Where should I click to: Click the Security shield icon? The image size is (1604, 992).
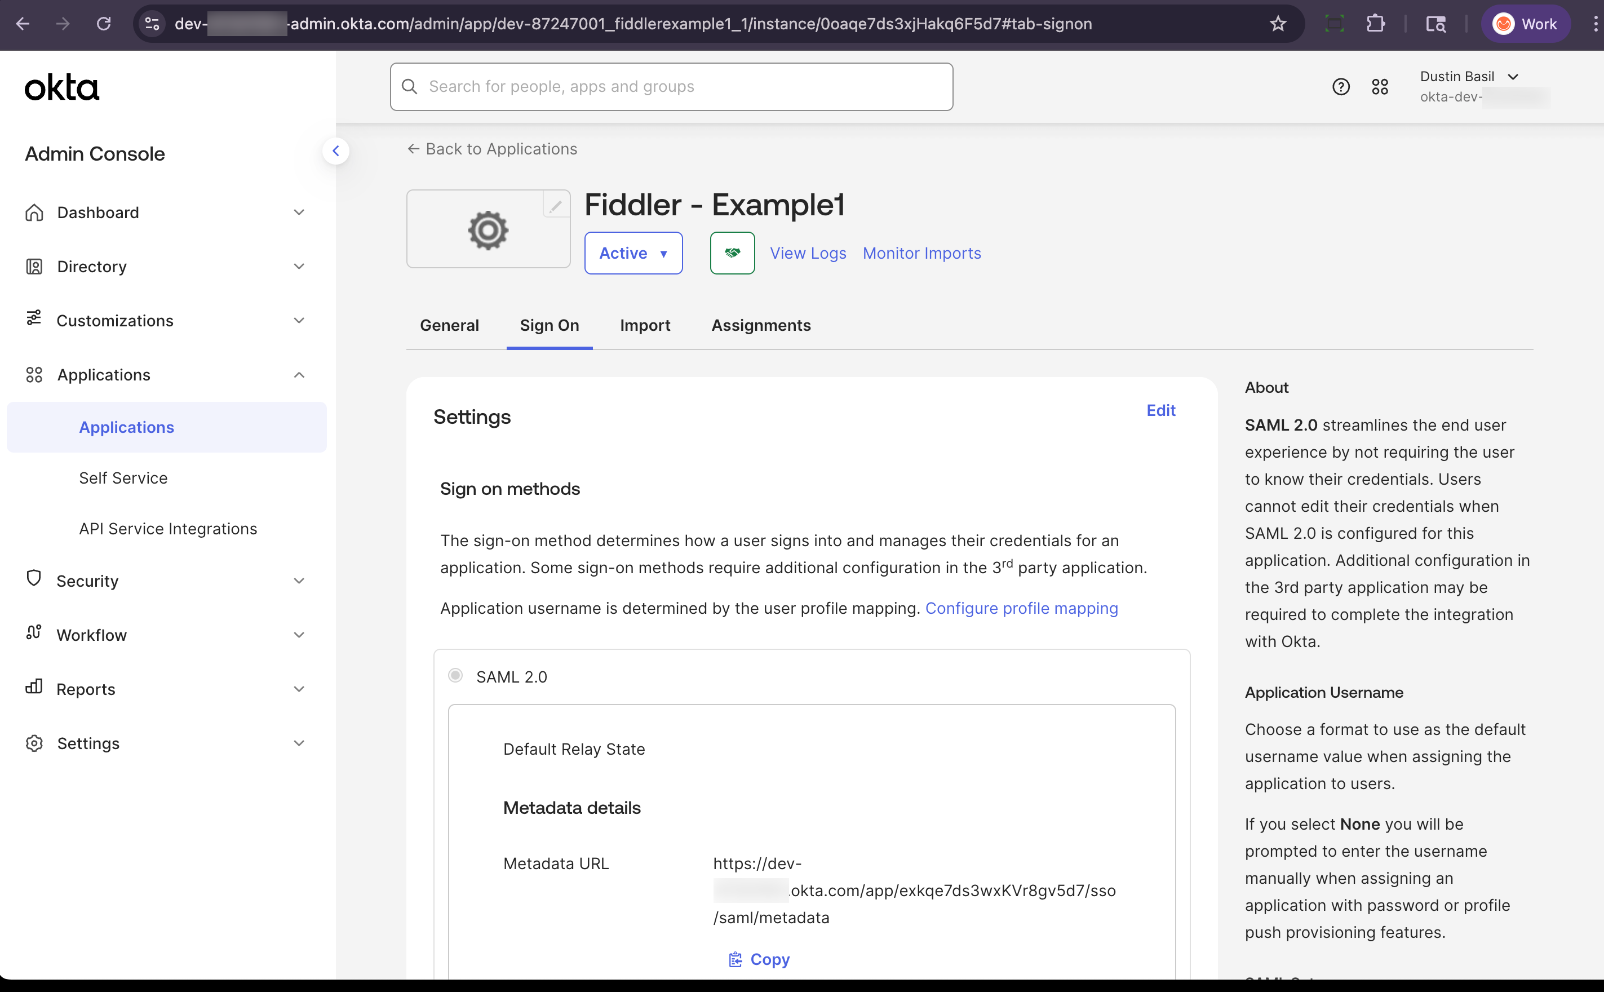[35, 580]
